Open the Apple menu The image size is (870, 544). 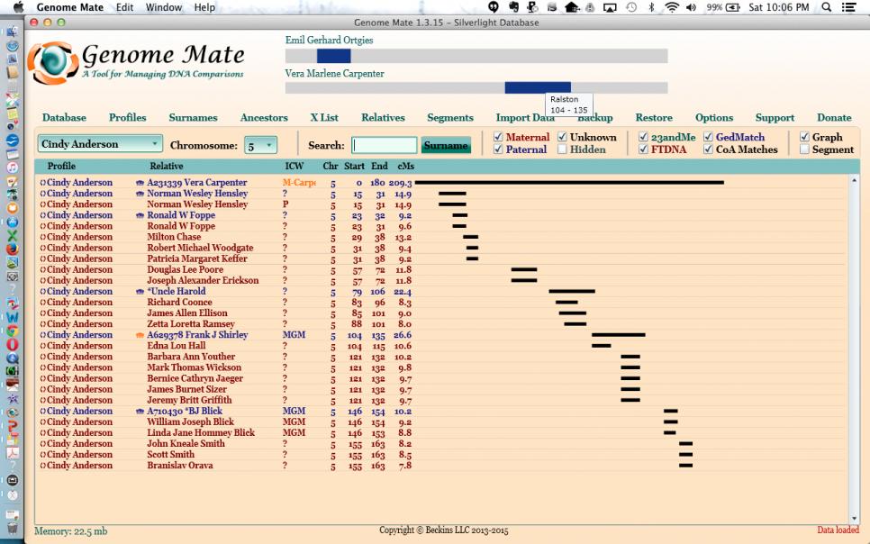coord(18,7)
